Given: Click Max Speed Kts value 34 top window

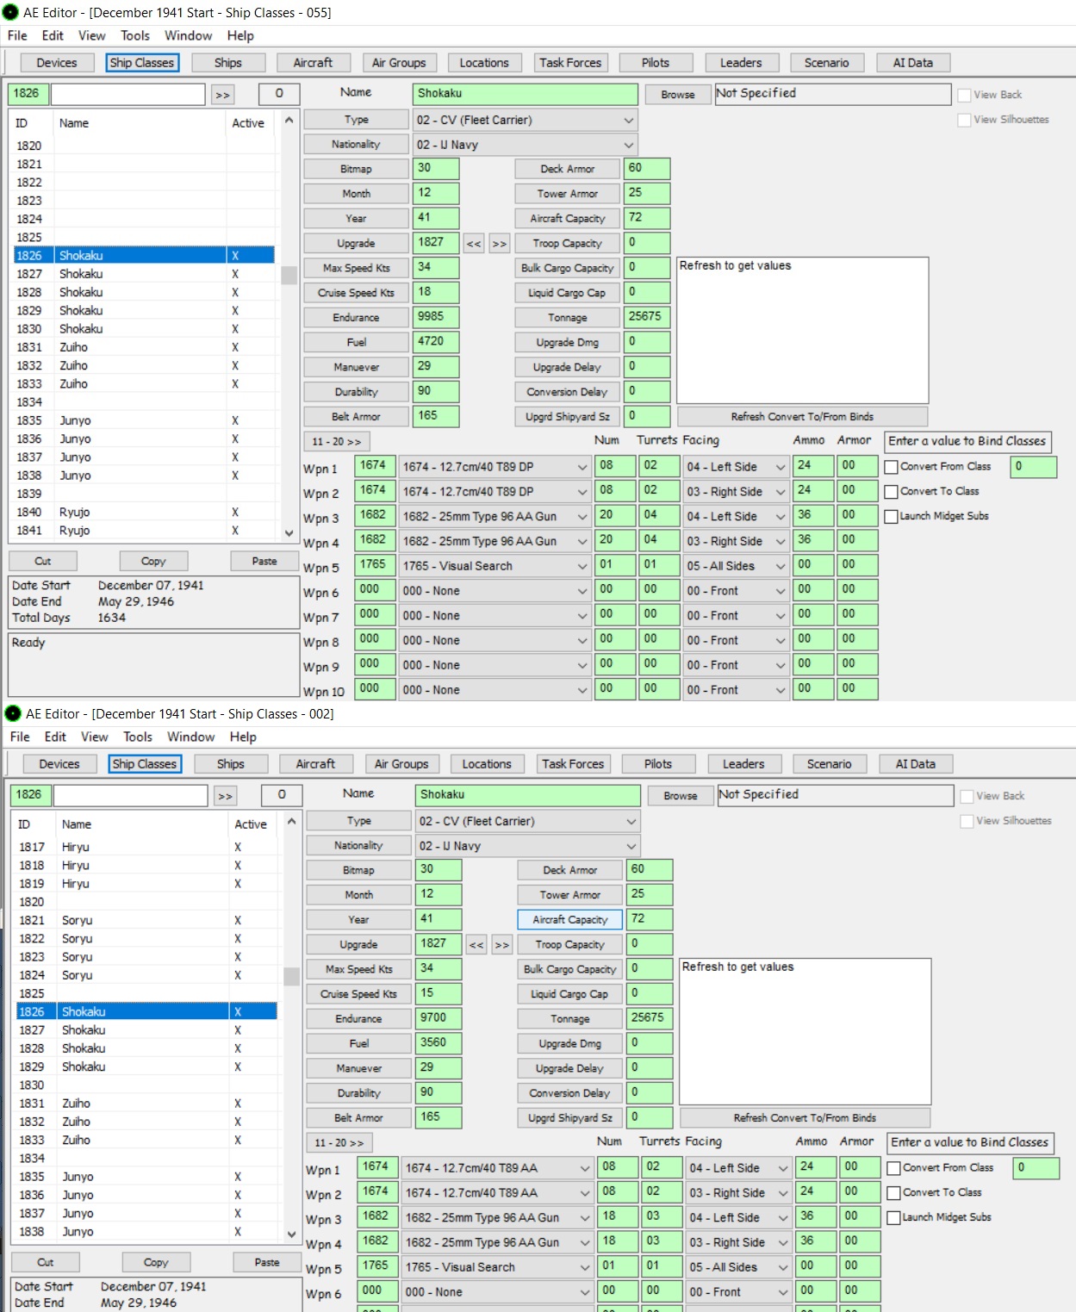Looking at the screenshot, I should [x=436, y=268].
